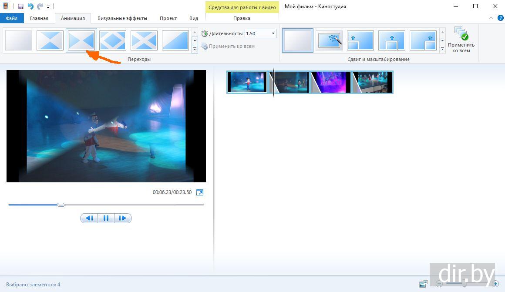Open the Длительность duration dropdown
Image resolution: width=505 pixels, height=292 pixels.
[273, 34]
